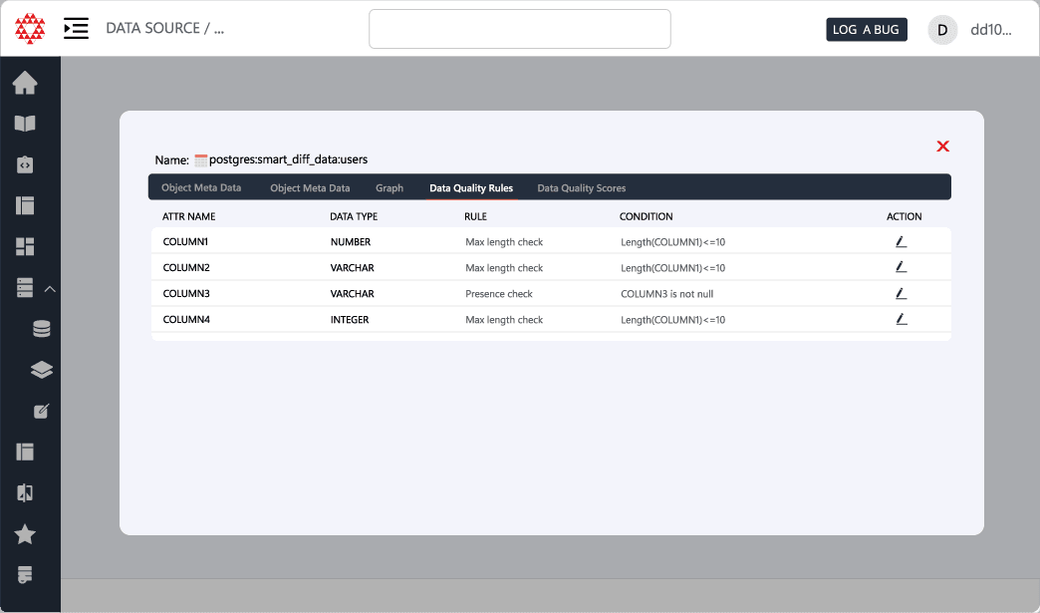The image size is (1040, 613).
Task: Select the layers icon in the sidebar
Action: tap(41, 369)
